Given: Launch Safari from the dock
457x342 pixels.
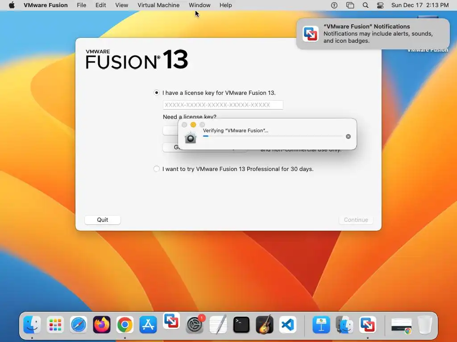Looking at the screenshot, I should coord(79,325).
